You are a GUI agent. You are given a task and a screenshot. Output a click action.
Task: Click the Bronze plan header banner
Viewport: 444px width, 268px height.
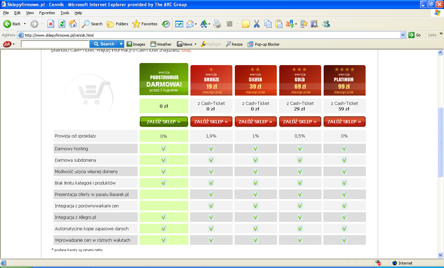pos(211,80)
